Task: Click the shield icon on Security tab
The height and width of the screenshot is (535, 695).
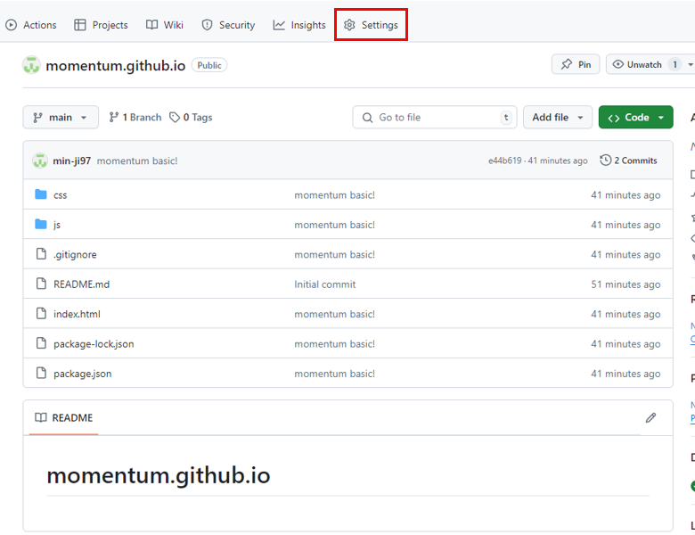Action: coord(207,25)
